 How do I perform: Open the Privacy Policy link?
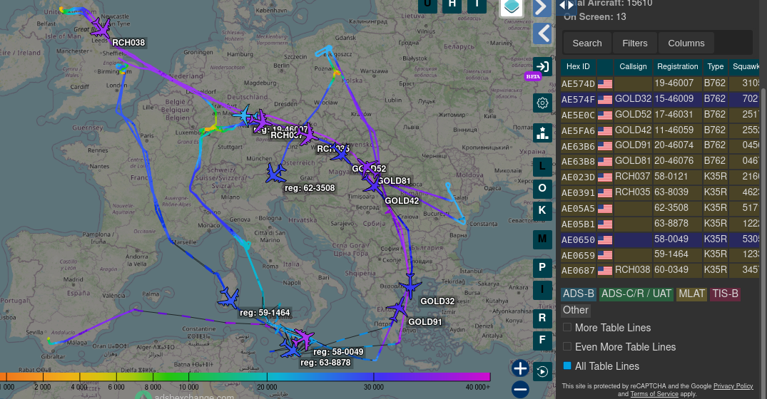pos(733,385)
